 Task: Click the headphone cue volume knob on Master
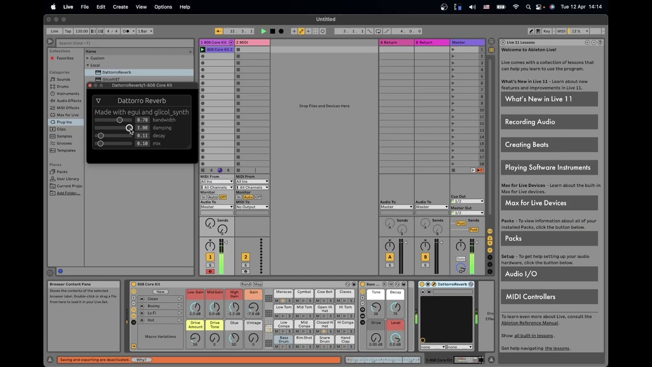[x=461, y=268]
